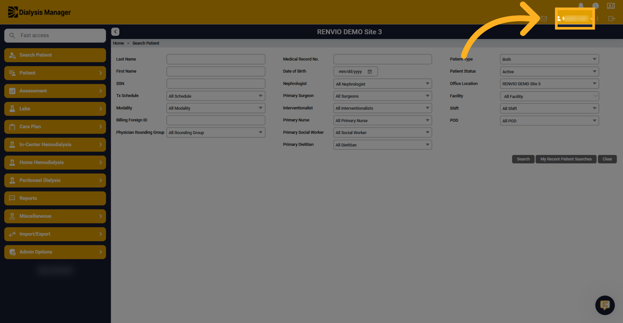623x323 pixels.
Task: Expand the Miscellaneous menu
Action: point(55,216)
